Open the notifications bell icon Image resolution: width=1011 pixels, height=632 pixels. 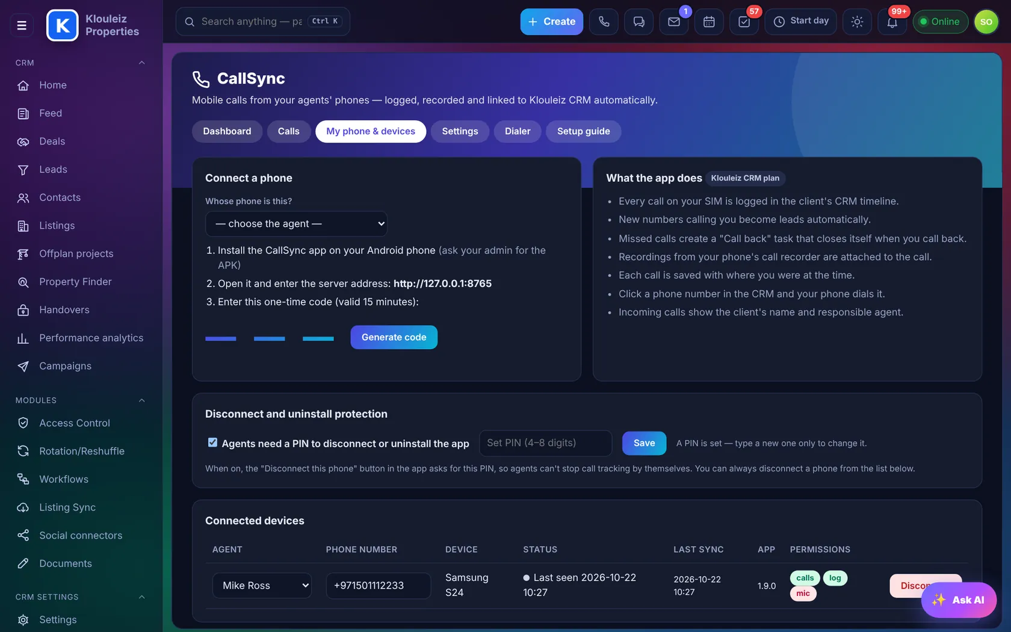click(892, 22)
